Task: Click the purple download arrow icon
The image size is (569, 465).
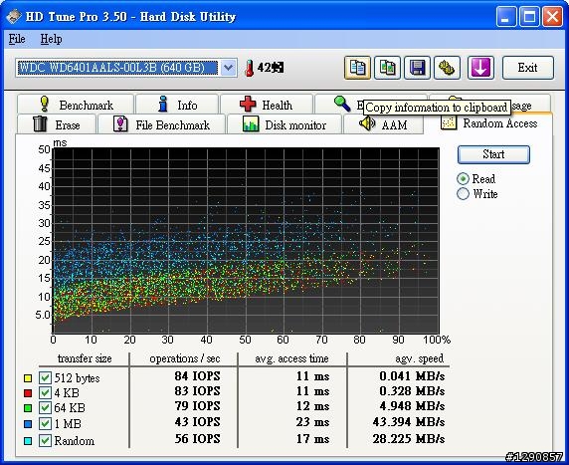Action: tap(480, 68)
